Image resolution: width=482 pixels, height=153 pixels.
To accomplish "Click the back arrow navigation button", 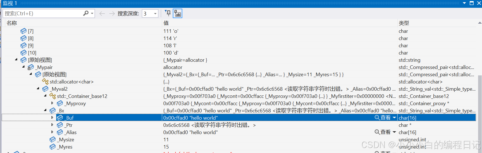I will tap(102, 14).
